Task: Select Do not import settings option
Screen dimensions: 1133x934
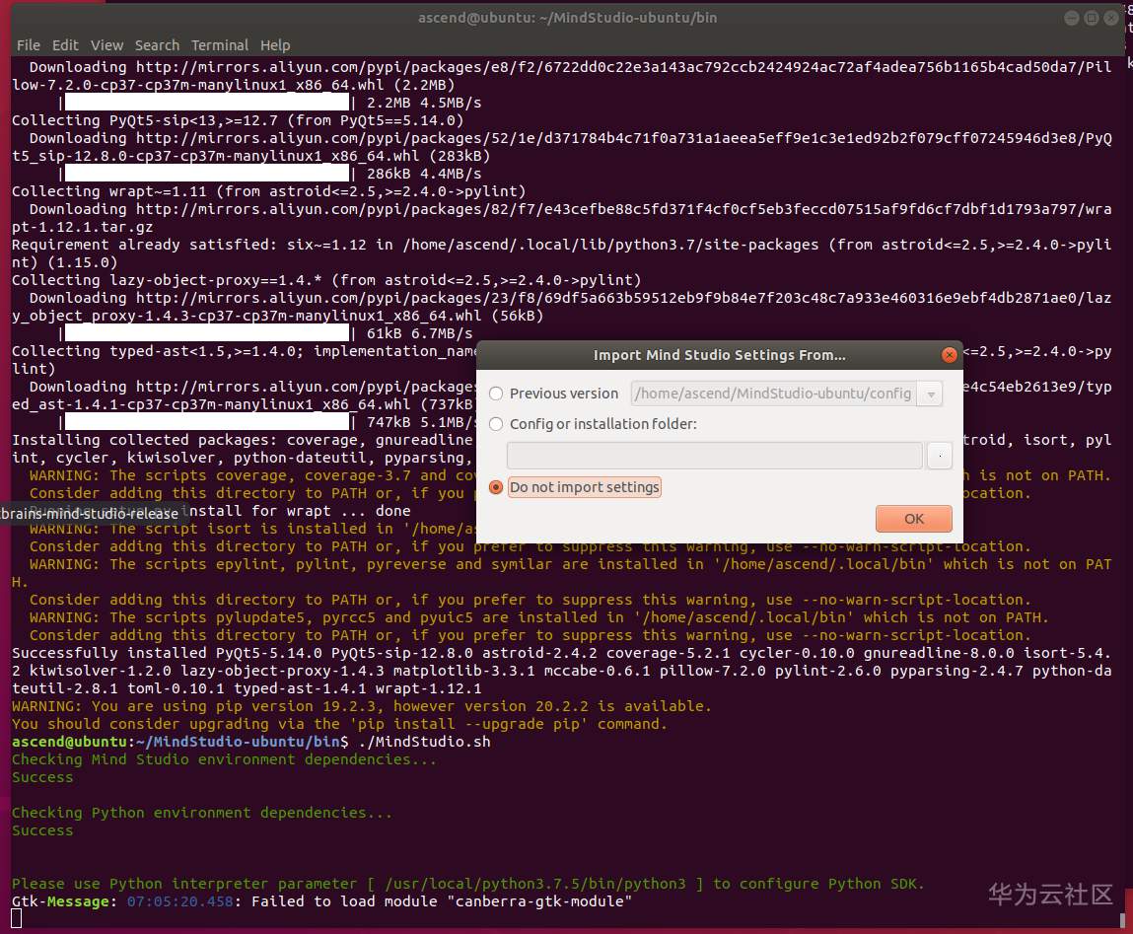Action: point(496,487)
